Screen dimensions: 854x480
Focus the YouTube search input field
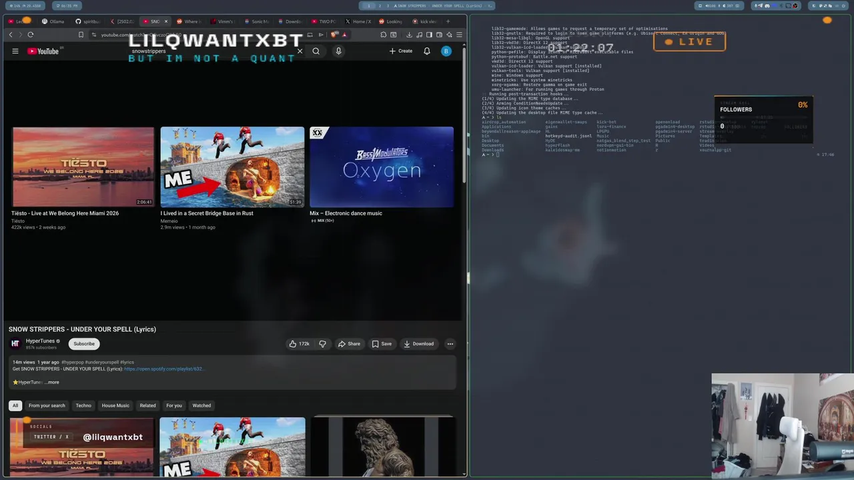(x=210, y=51)
